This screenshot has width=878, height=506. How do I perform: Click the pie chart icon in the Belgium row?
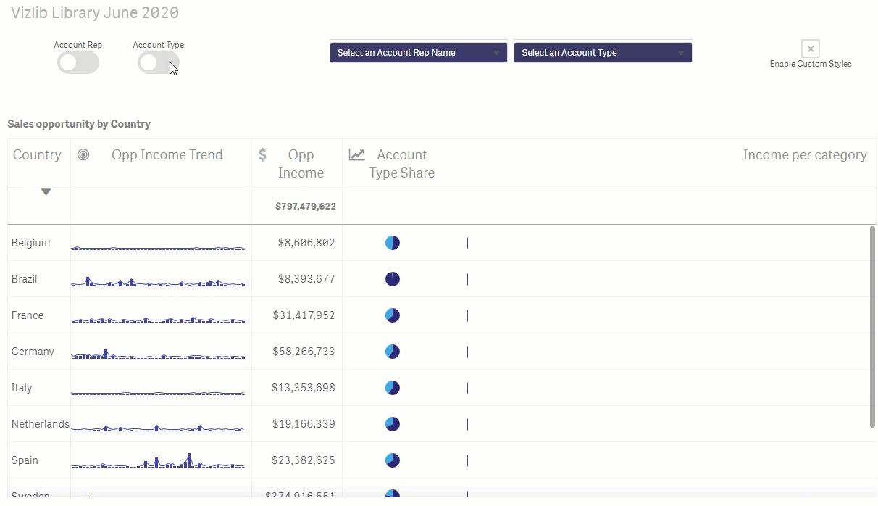click(x=393, y=243)
